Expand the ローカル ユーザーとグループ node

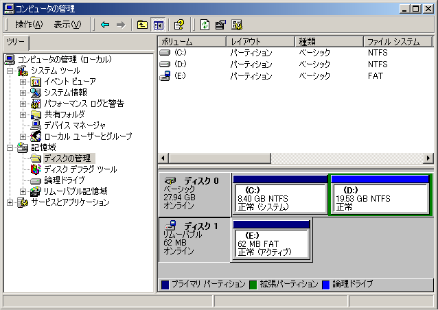23,136
